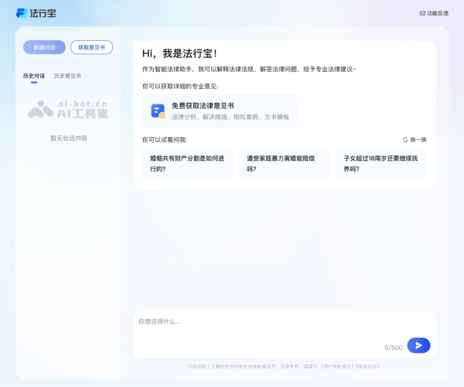The image size is (464, 387).
Task: Click the 换一换 refresh icon
Action: [405, 140]
